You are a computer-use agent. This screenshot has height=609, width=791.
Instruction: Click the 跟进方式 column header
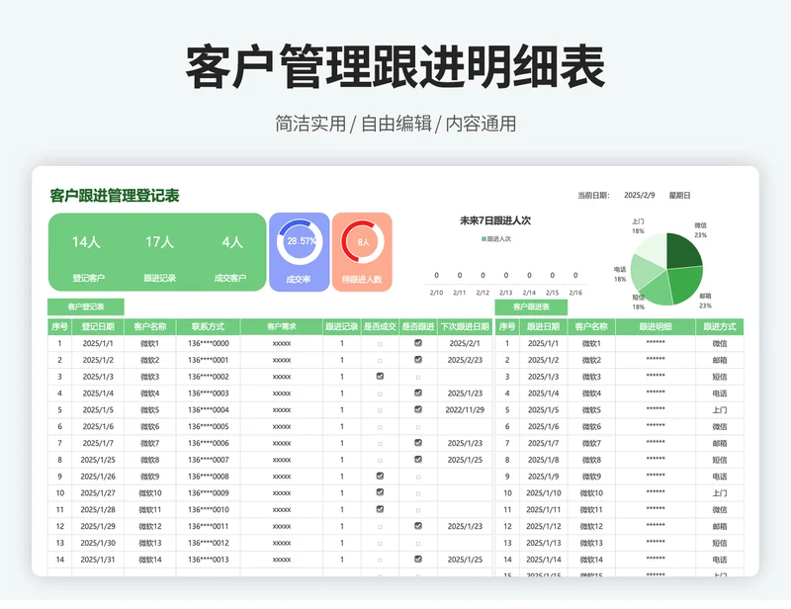(x=720, y=326)
